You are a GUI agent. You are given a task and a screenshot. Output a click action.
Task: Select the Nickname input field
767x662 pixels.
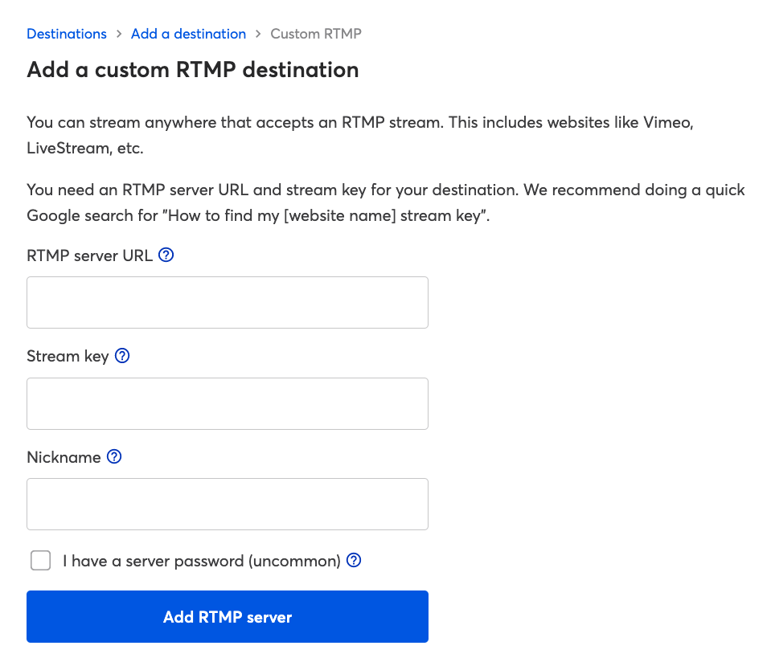pyautogui.click(x=228, y=504)
